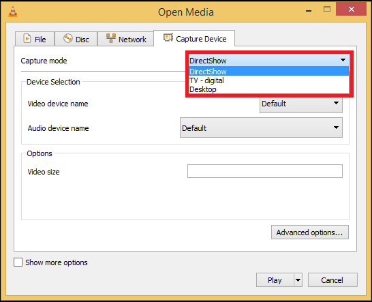Image resolution: width=372 pixels, height=302 pixels.
Task: Click the VLC cone icon in title bar
Action: click(x=13, y=12)
